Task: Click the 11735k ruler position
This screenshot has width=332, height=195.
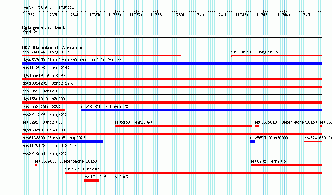Action: [x=94, y=15]
